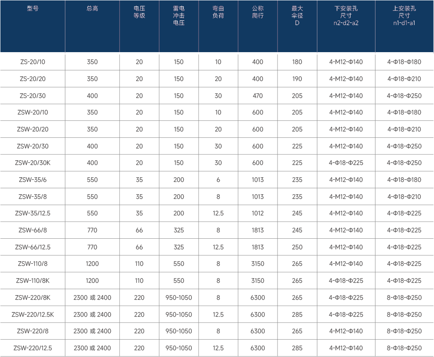Click the 型号 column header
434x357 pixels.
(33, 8)
